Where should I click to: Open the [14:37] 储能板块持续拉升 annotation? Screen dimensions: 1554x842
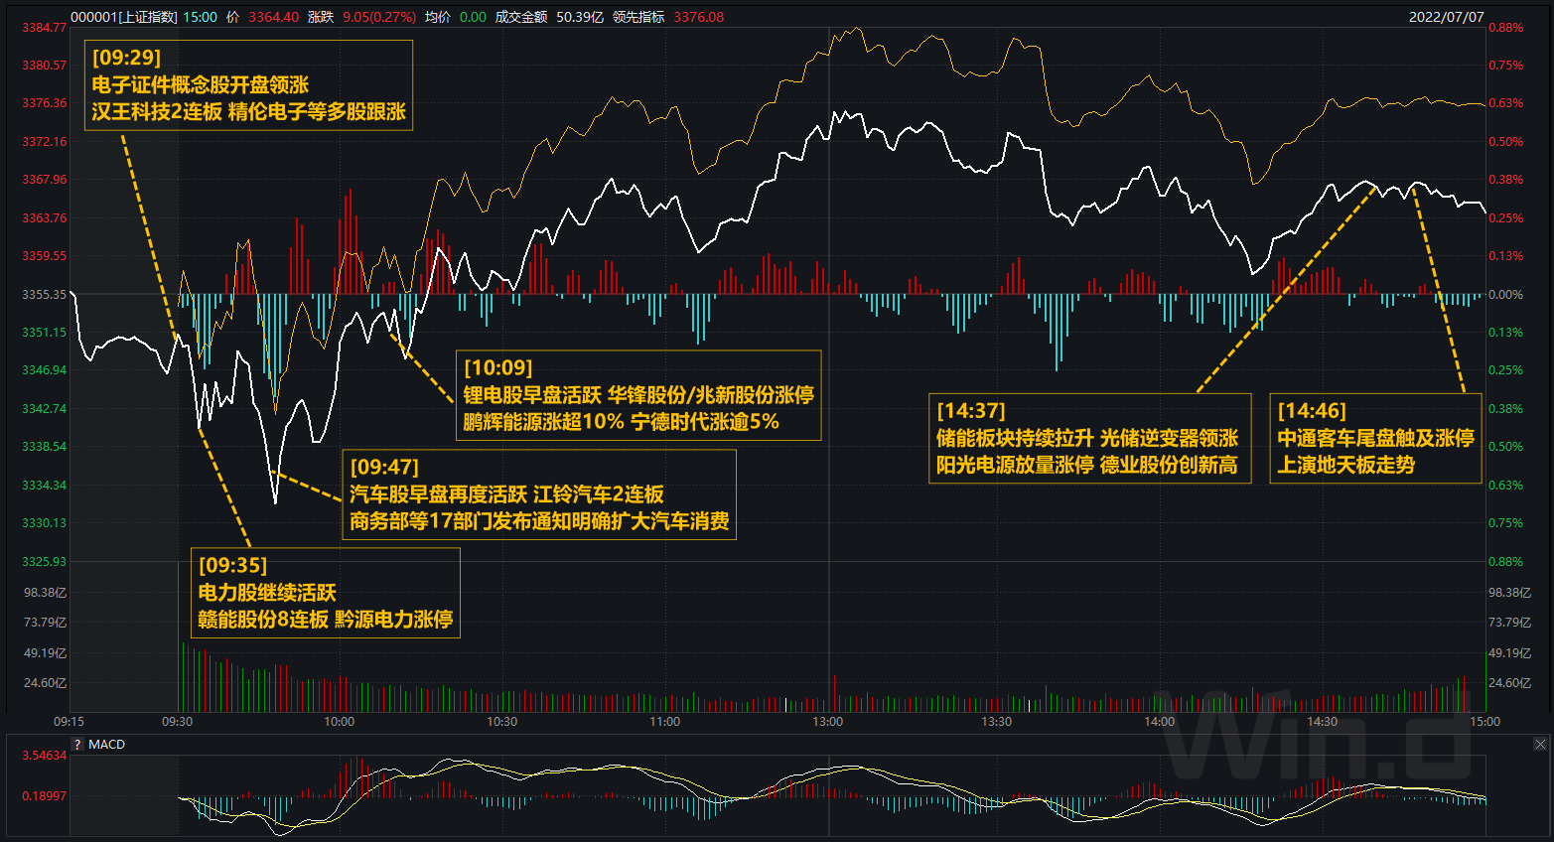point(1090,438)
